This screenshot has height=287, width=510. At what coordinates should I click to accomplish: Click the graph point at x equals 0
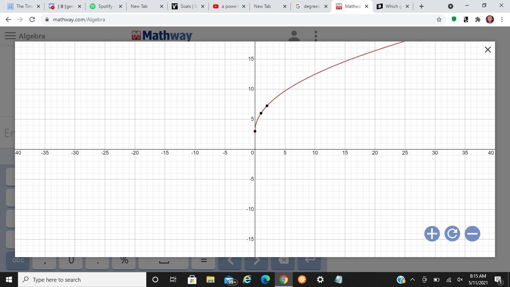tap(255, 131)
